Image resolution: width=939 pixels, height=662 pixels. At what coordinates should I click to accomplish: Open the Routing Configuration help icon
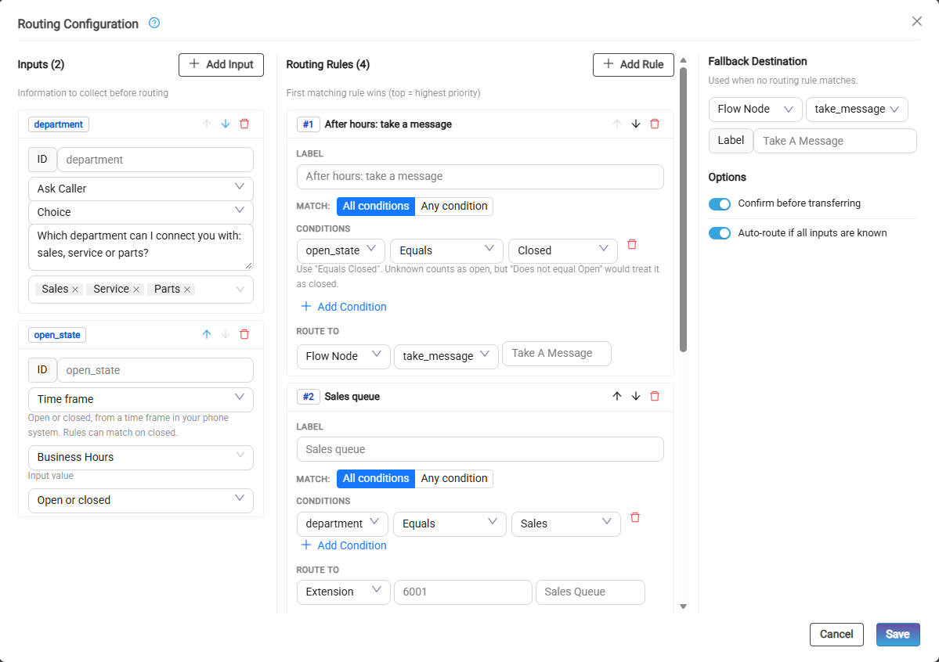154,23
